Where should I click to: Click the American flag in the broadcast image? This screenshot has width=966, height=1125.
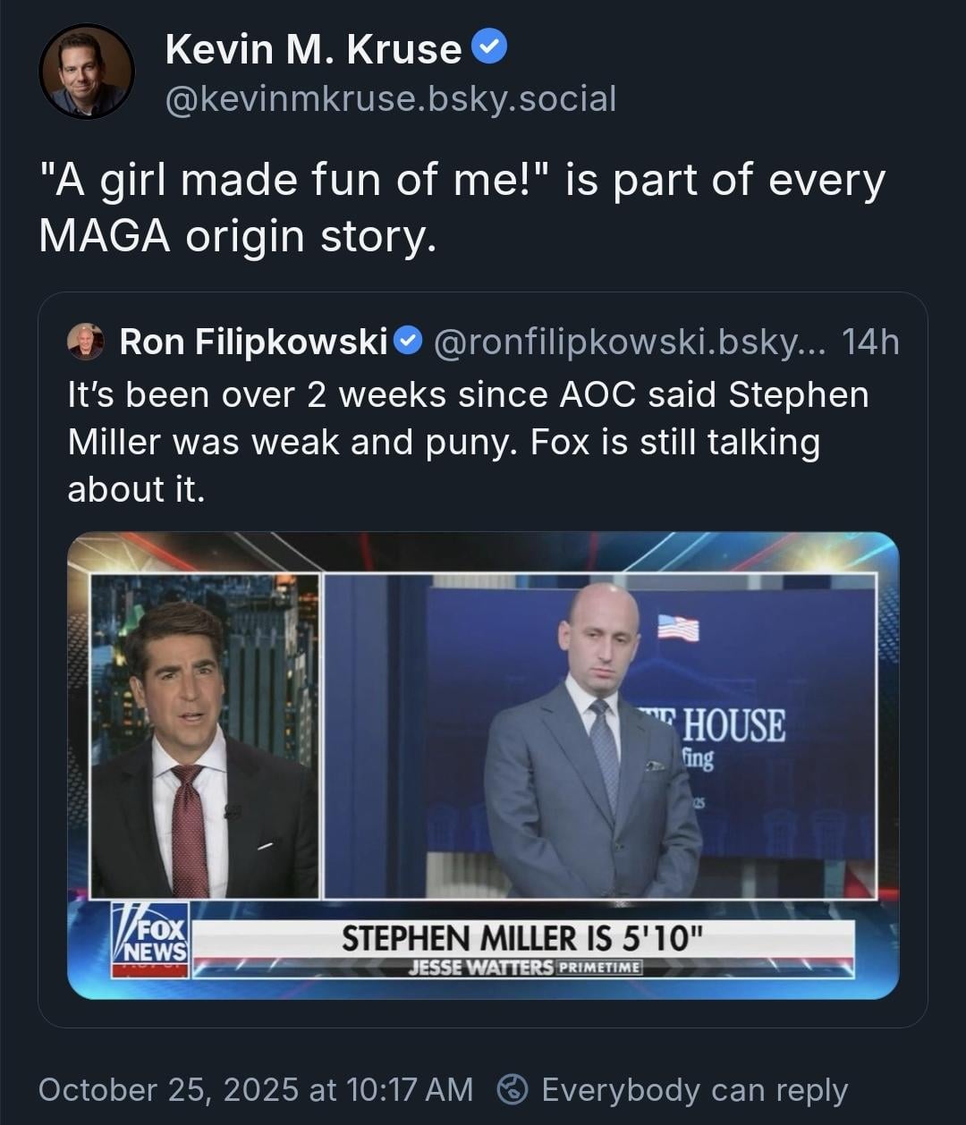pos(678,627)
